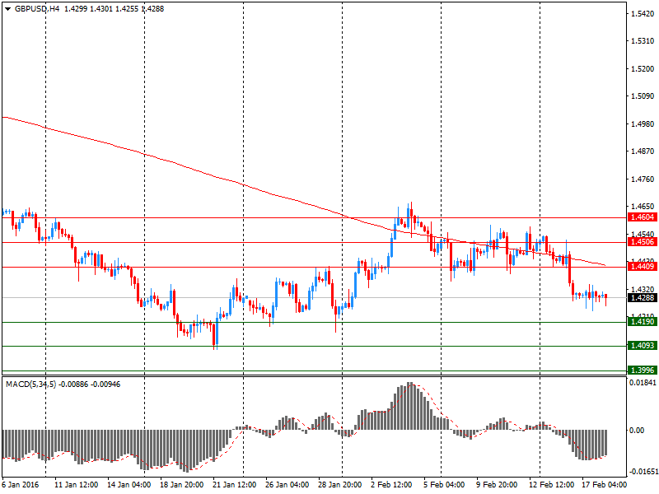Screen dimensions: 659x494
Task: Click the -0.01651 MACD scale value
Action: [x=643, y=471]
